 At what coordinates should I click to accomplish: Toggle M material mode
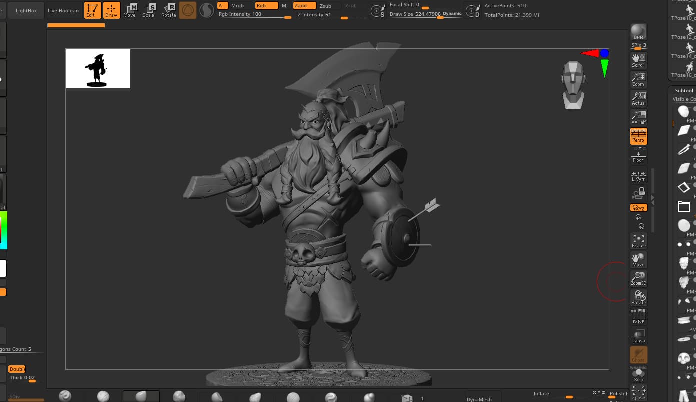pyautogui.click(x=284, y=6)
